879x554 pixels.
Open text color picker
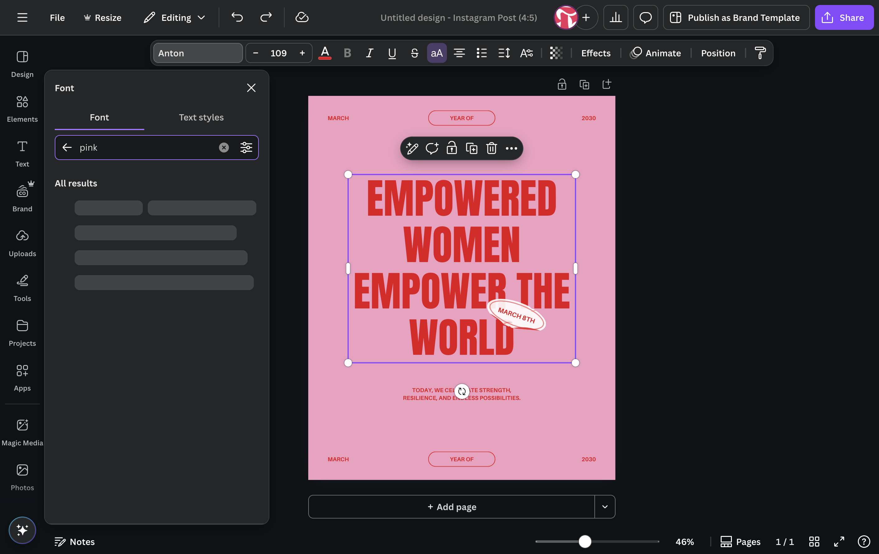coord(324,53)
